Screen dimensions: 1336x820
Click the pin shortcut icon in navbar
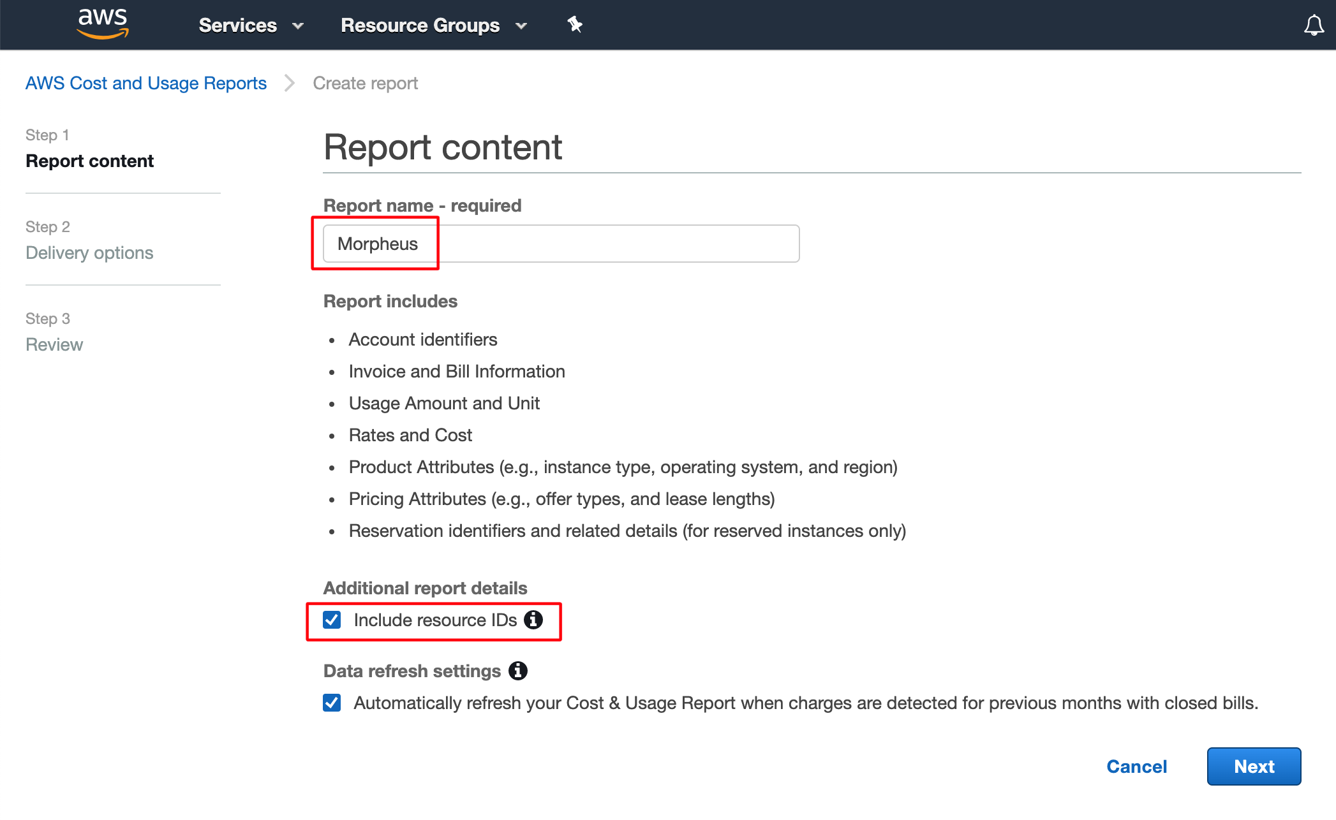pyautogui.click(x=575, y=25)
